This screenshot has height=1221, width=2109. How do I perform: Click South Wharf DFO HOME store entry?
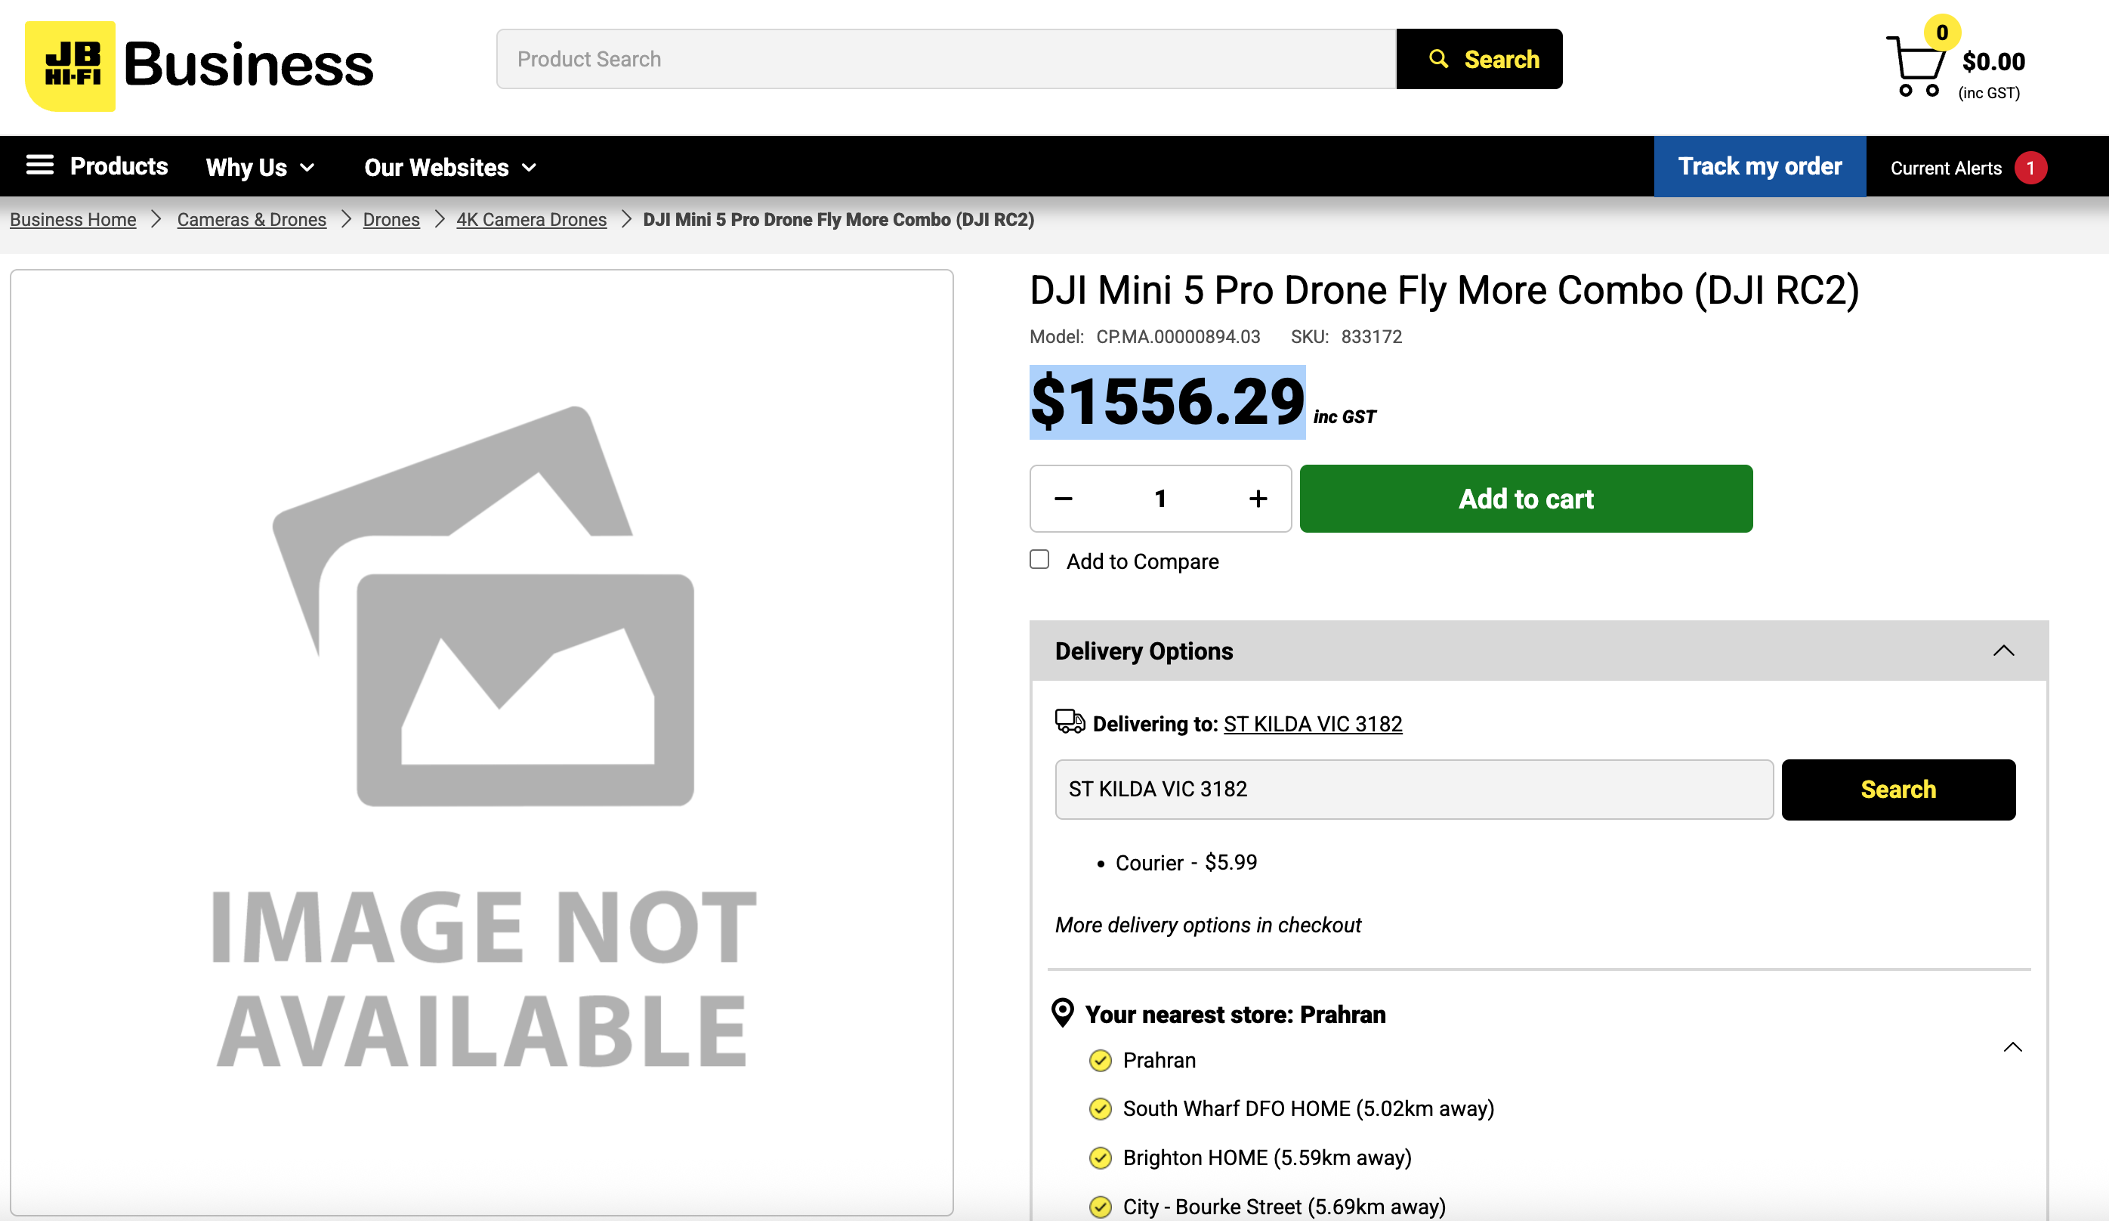click(x=1309, y=1109)
